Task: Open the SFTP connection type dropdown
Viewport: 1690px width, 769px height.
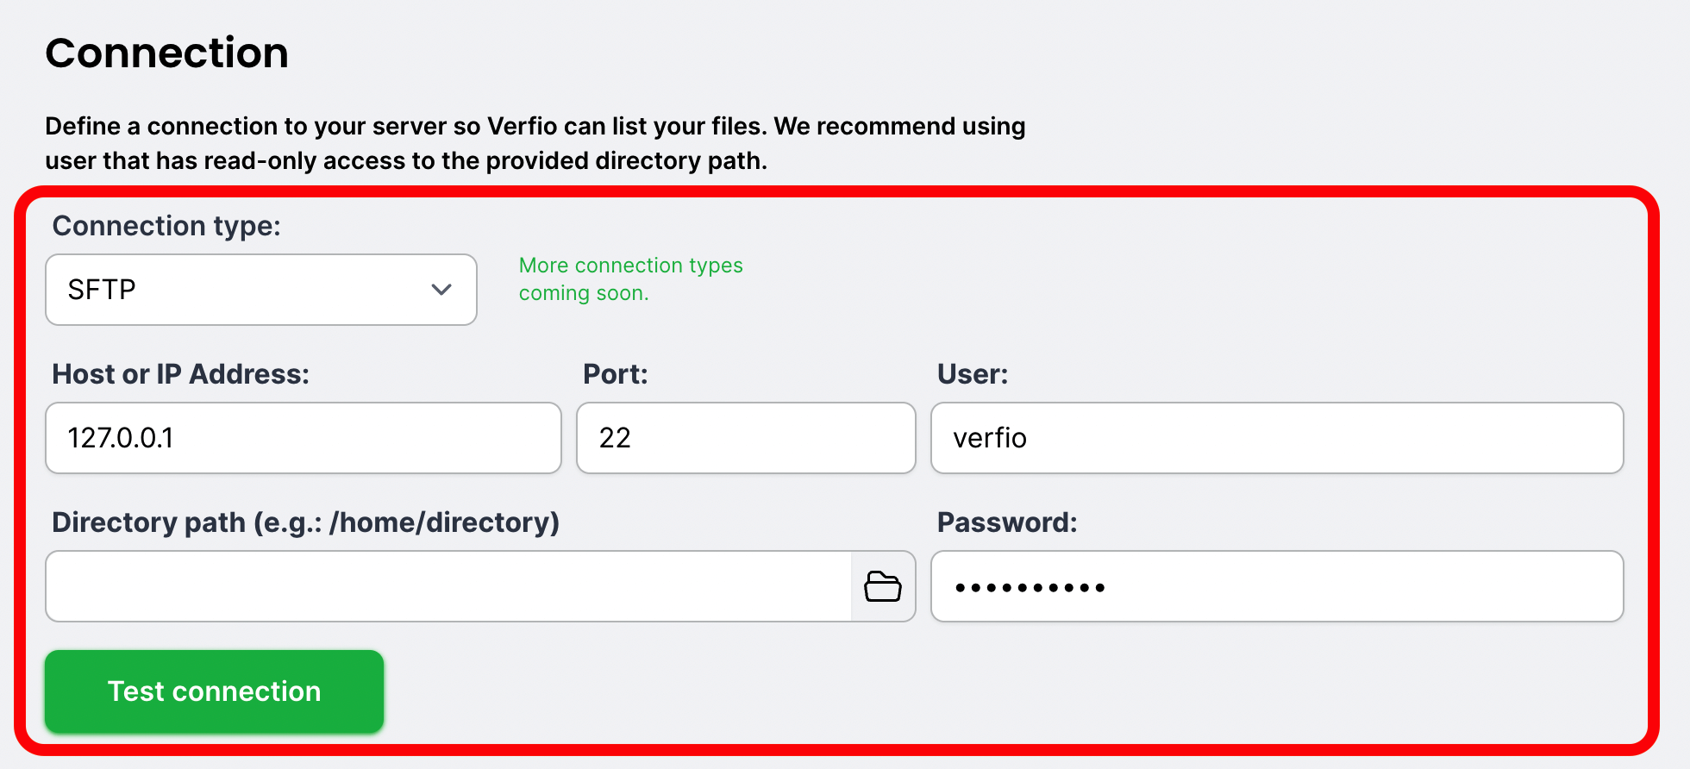Action: 261,290
